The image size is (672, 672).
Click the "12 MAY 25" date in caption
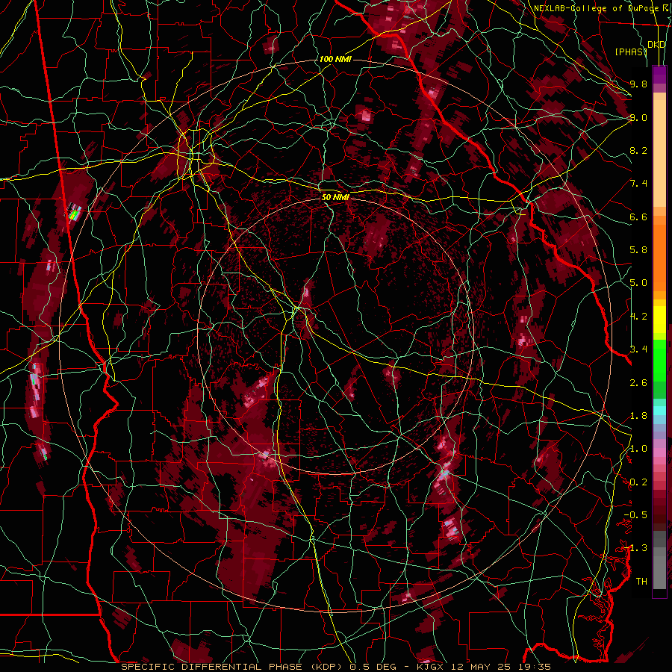pyautogui.click(x=481, y=667)
